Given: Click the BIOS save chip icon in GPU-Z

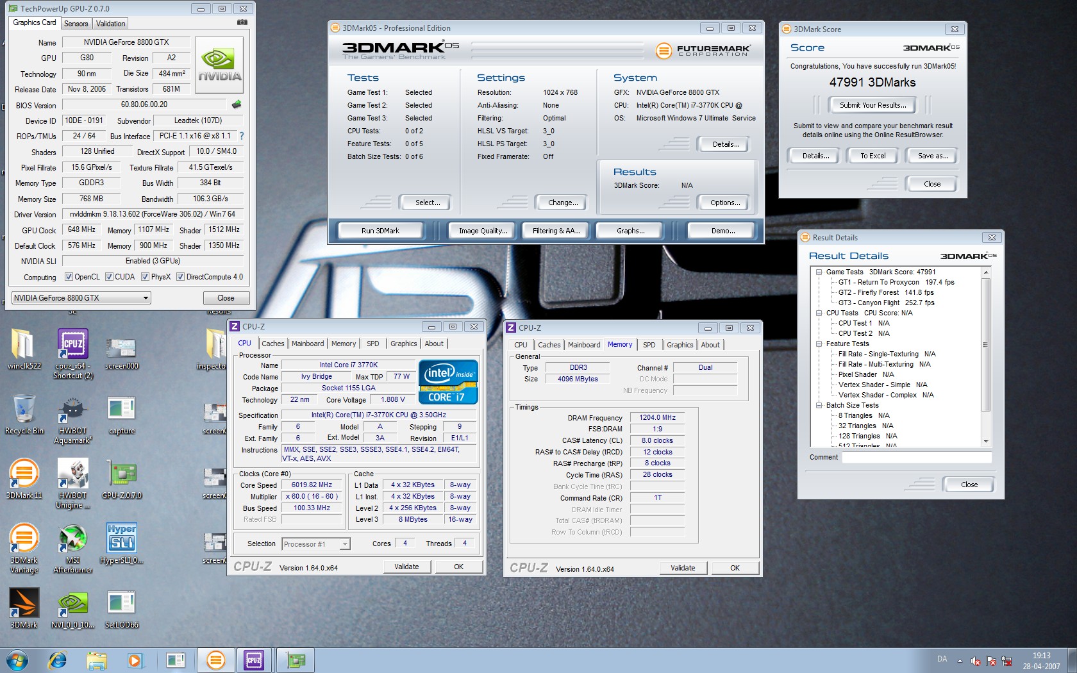Looking at the screenshot, I should click(237, 104).
